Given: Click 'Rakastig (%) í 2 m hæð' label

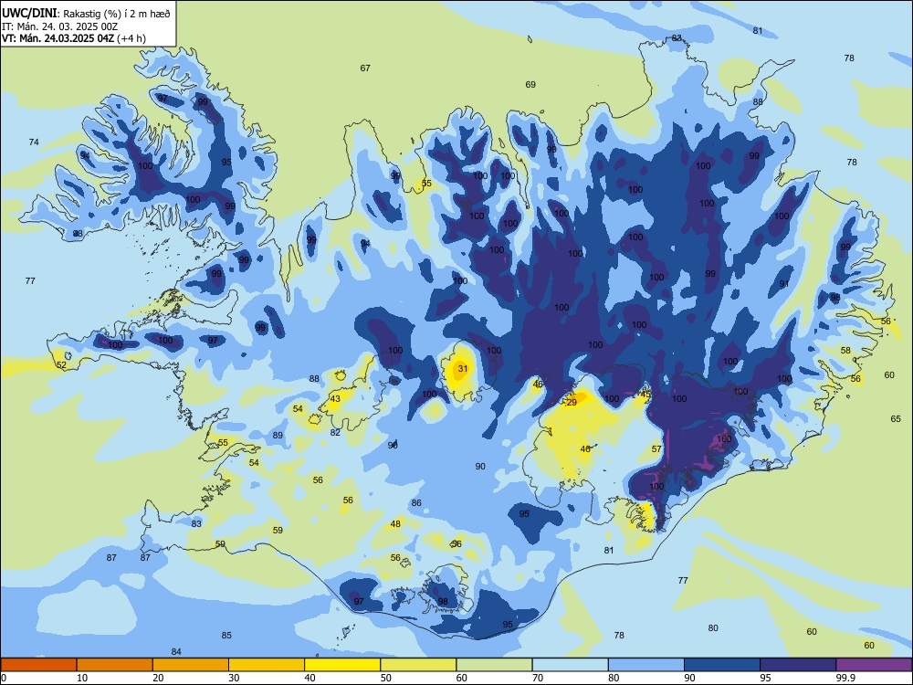Looking at the screenshot, I should [117, 14].
